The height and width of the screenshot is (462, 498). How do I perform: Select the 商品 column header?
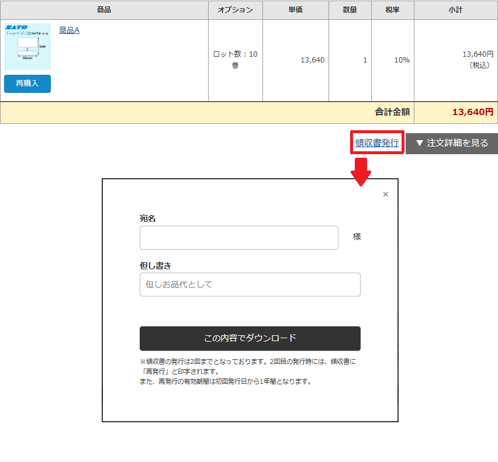click(x=104, y=10)
